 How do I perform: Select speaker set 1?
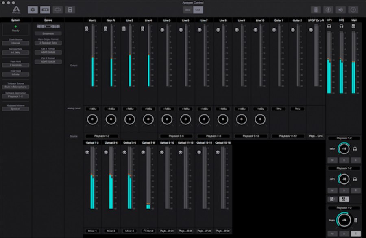(332, 199)
